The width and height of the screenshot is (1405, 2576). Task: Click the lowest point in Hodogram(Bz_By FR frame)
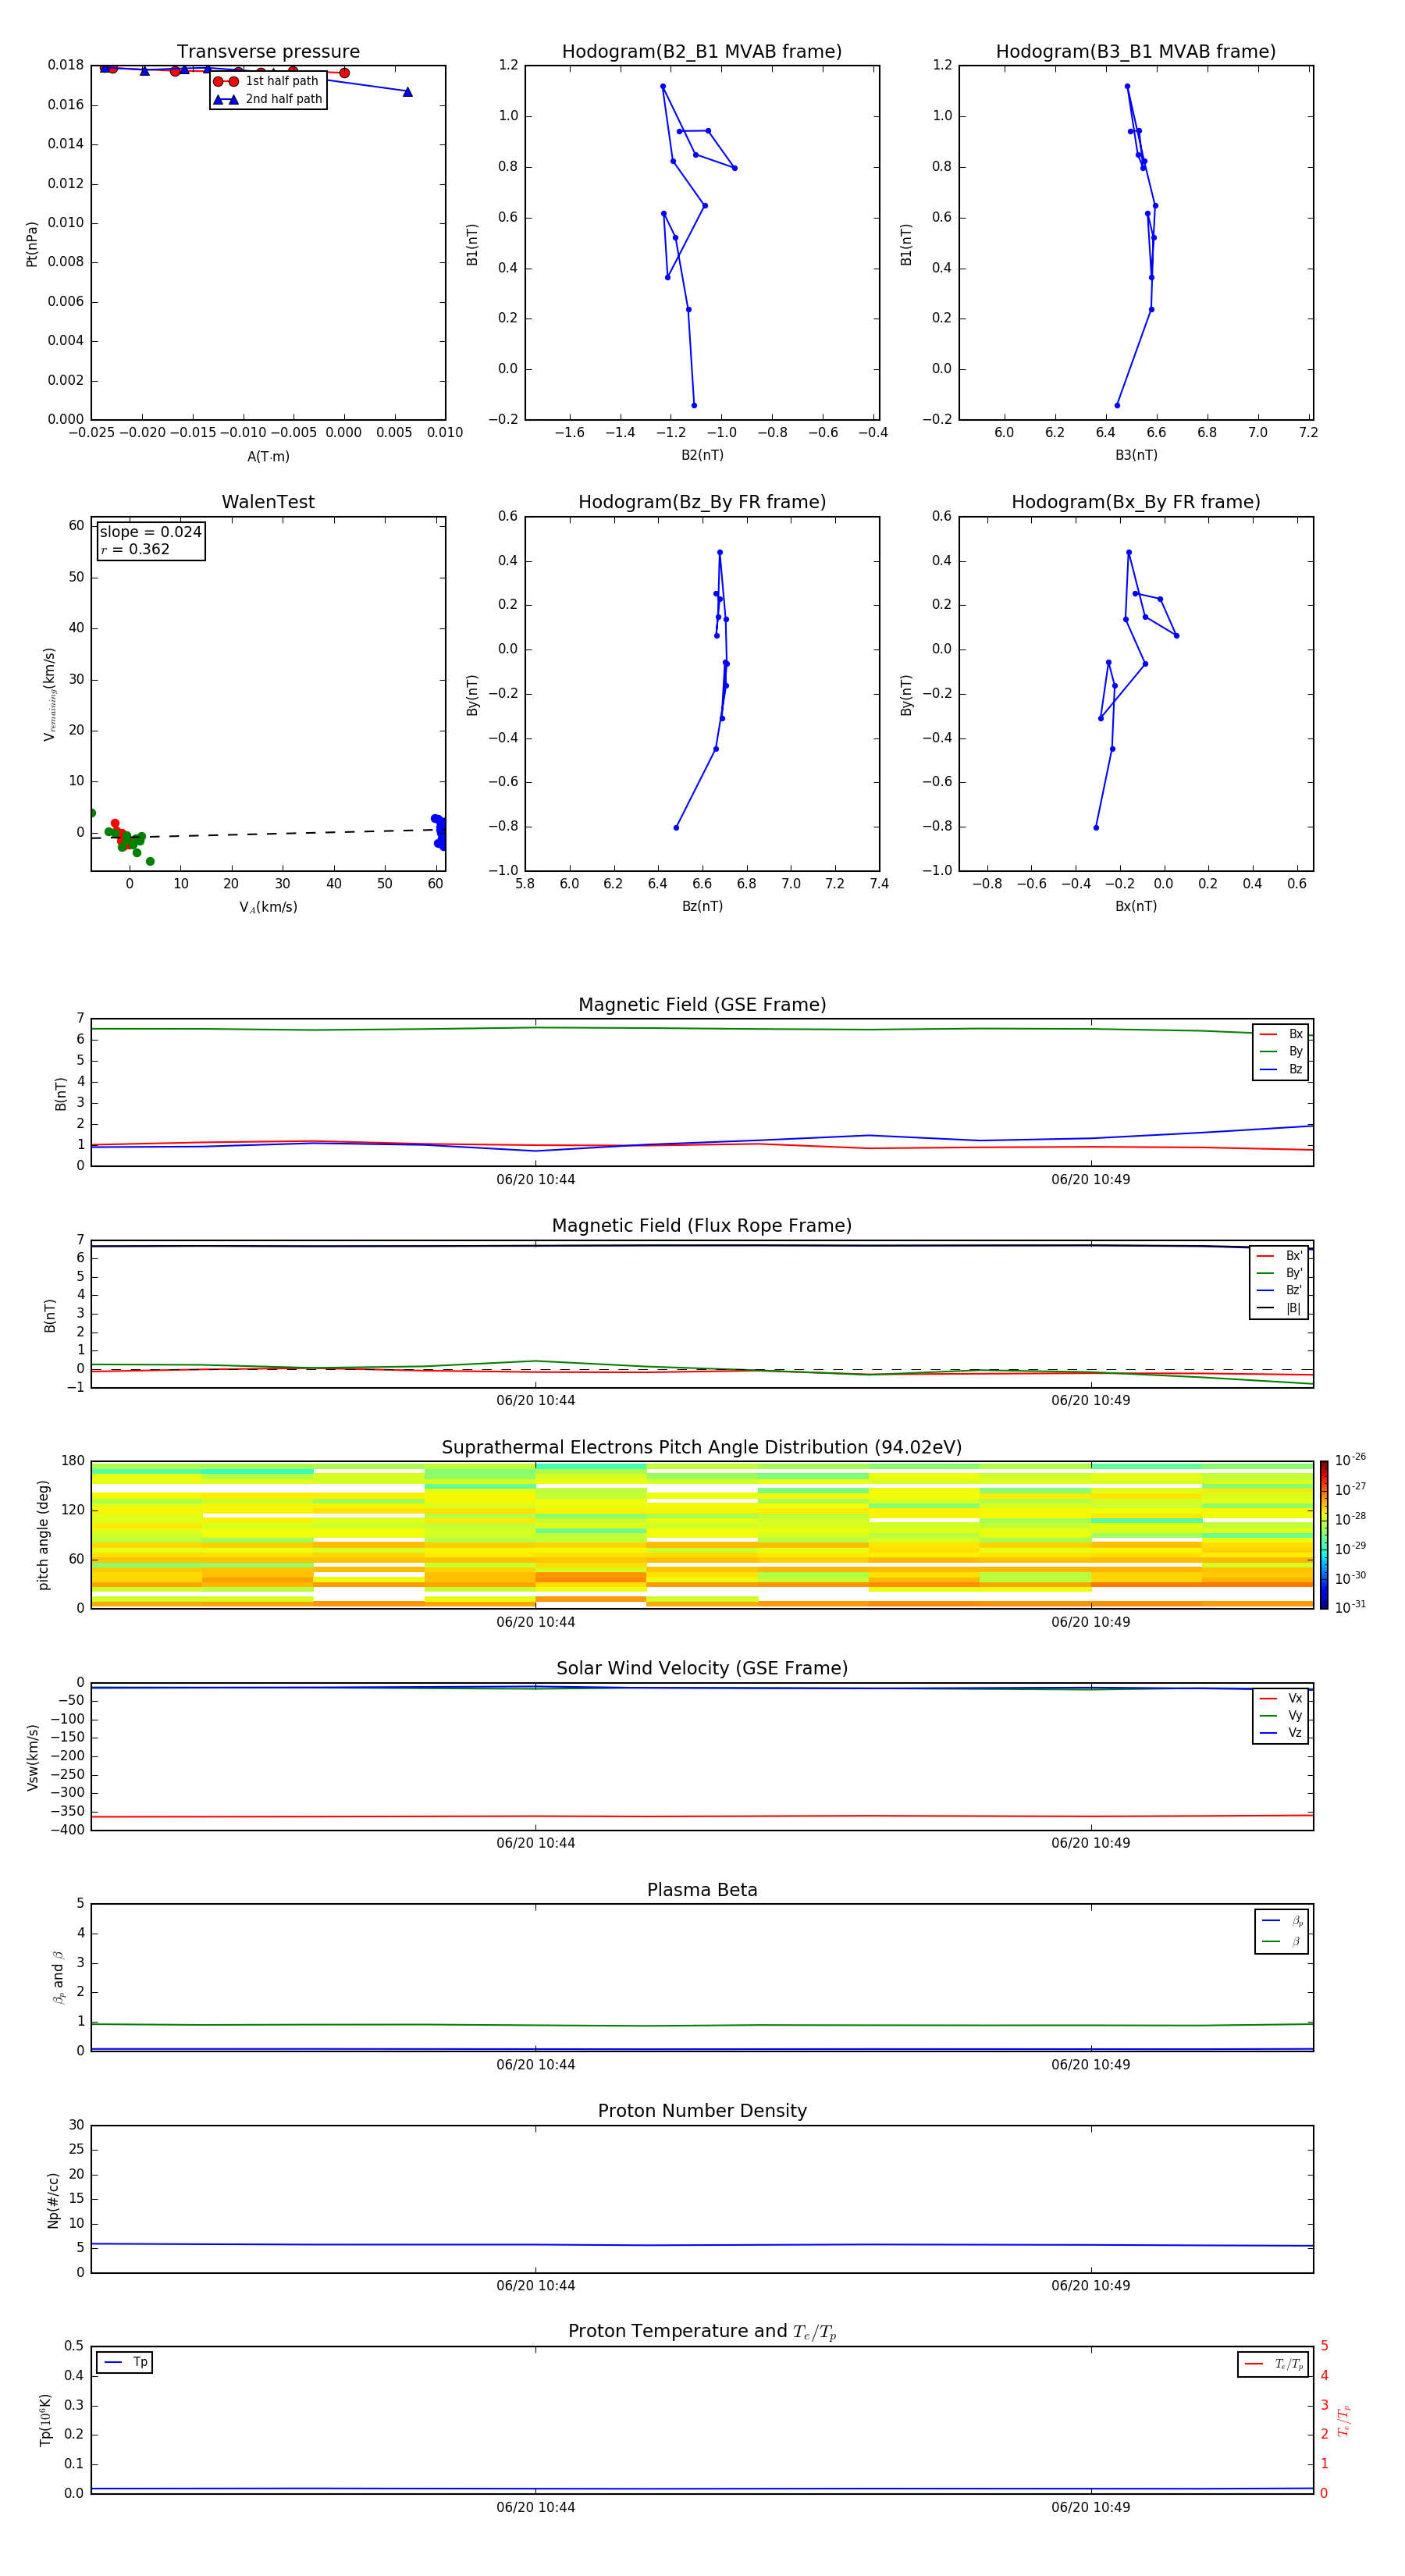tap(676, 827)
